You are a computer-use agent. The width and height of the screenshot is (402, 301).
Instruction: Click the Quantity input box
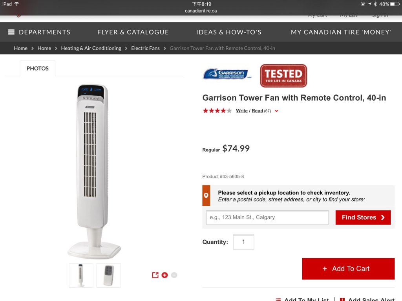coord(243,242)
